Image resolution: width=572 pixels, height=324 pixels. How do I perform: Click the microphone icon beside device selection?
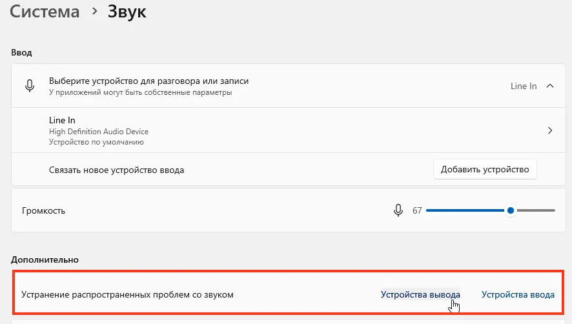(x=30, y=86)
